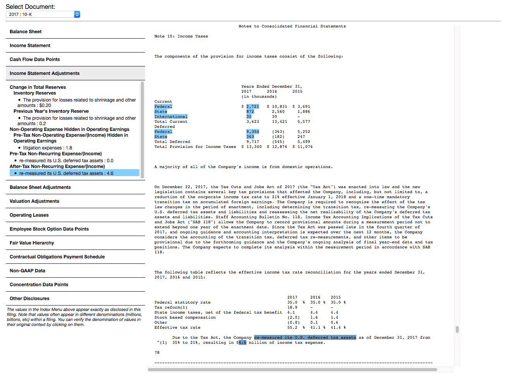Click Change in Total Reserves heading
506x382 pixels.
point(38,87)
